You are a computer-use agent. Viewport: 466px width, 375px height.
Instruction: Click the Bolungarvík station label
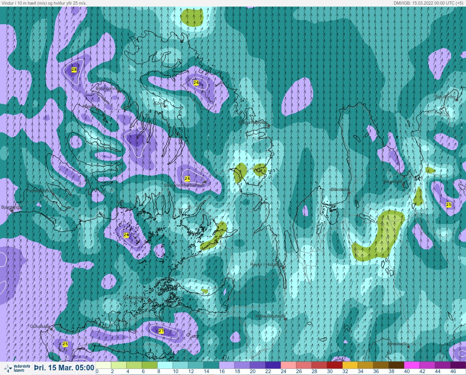106,89
